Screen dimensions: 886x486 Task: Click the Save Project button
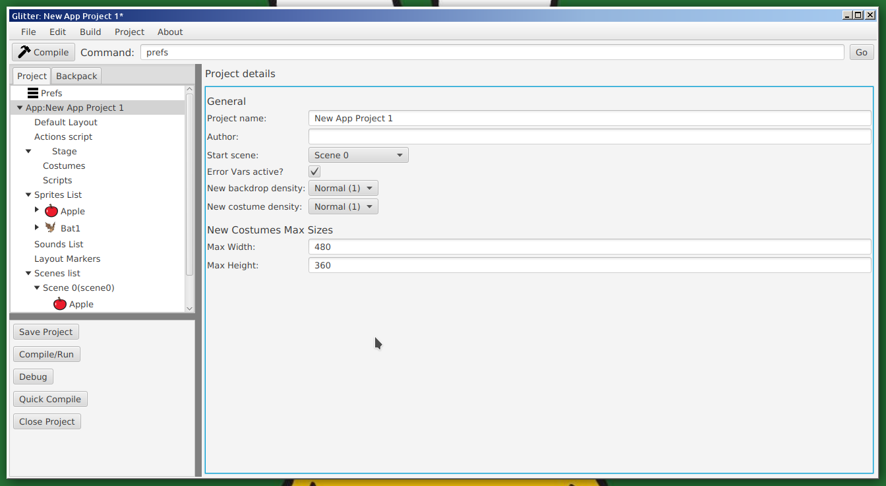point(46,332)
